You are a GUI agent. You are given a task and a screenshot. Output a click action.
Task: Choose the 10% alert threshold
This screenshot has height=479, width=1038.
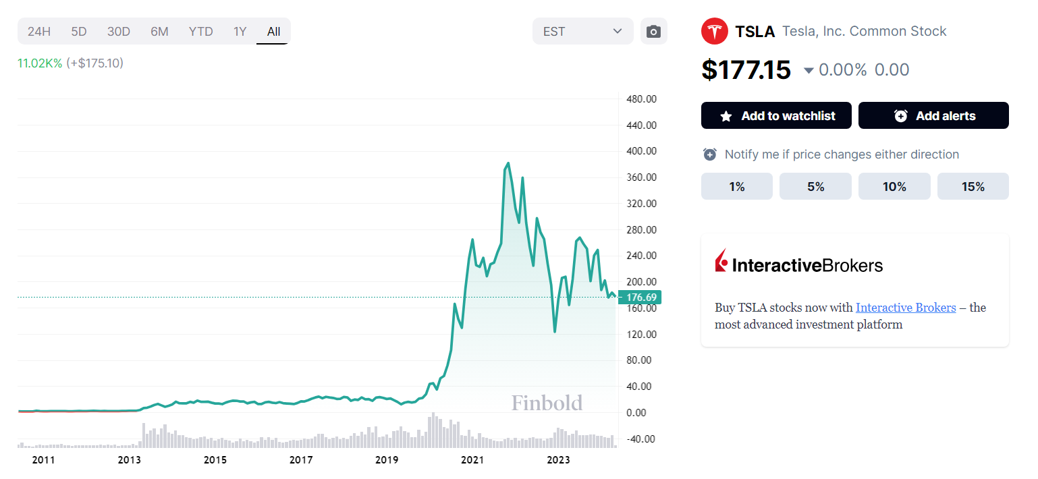click(894, 186)
